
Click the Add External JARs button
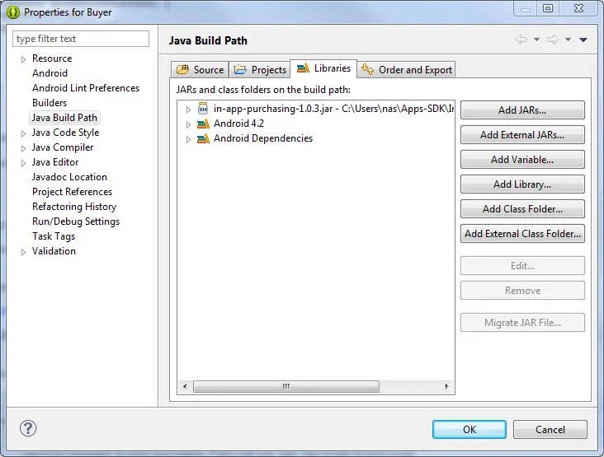(522, 135)
